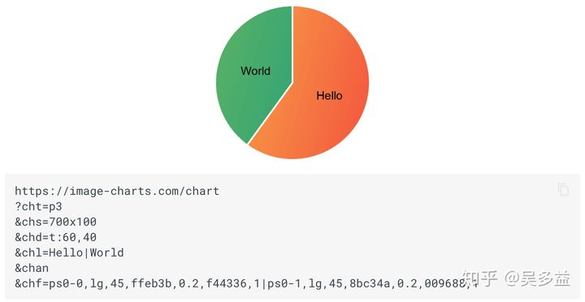Image resolution: width=585 pixels, height=302 pixels.
Task: Click the @吴多益 author watermark
Action: [x=538, y=278]
